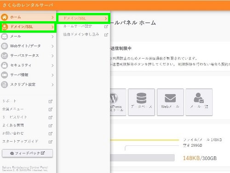Click the ファイル/メール 148KB label
Image resolution: width=230 pixels, height=173 pixels.
202,140
